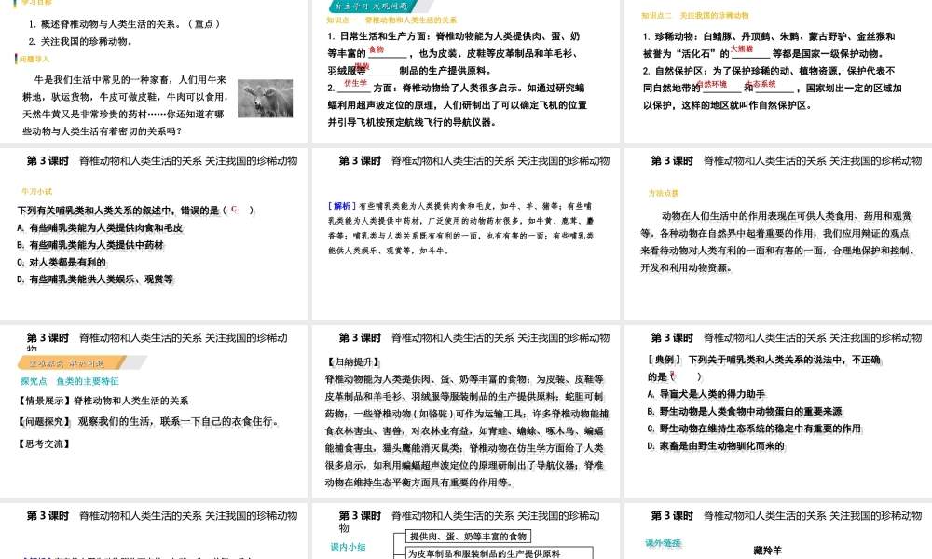Click summary paragraph starting '脊椎动物能为人类提供肉'
This screenshot has width=932, height=559.
click(467, 430)
